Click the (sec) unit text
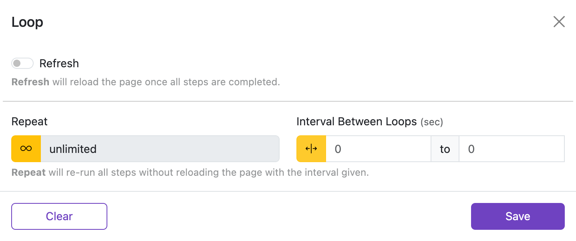Viewport: 576px width, 241px height. point(432,122)
